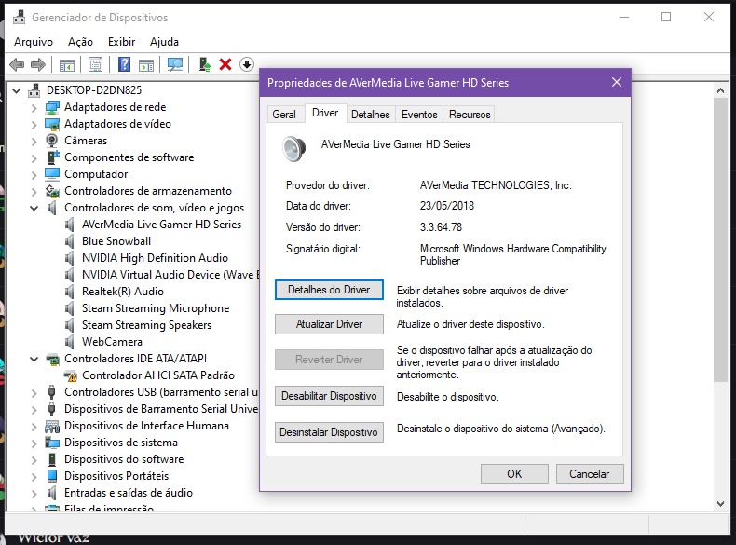Click the Dispositivos de sistema icon
Screen dimensions: 736x545
pos(52,443)
